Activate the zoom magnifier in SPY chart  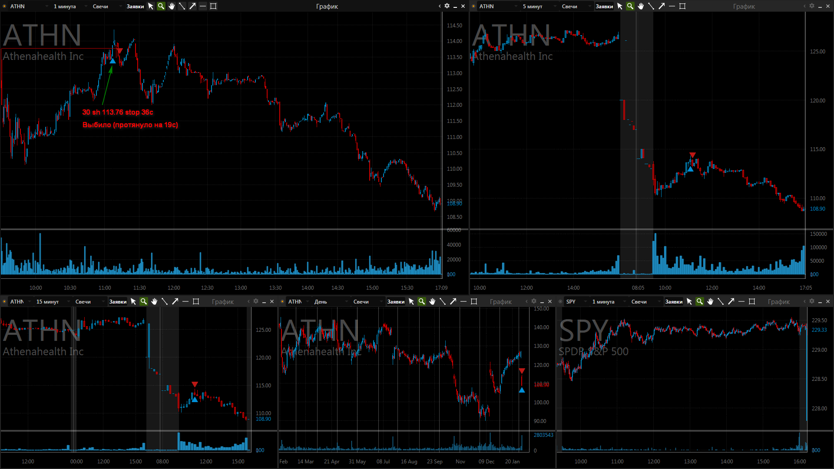700,301
